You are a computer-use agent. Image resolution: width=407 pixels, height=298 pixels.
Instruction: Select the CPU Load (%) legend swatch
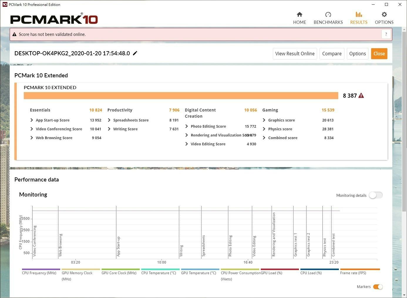click(x=319, y=269)
